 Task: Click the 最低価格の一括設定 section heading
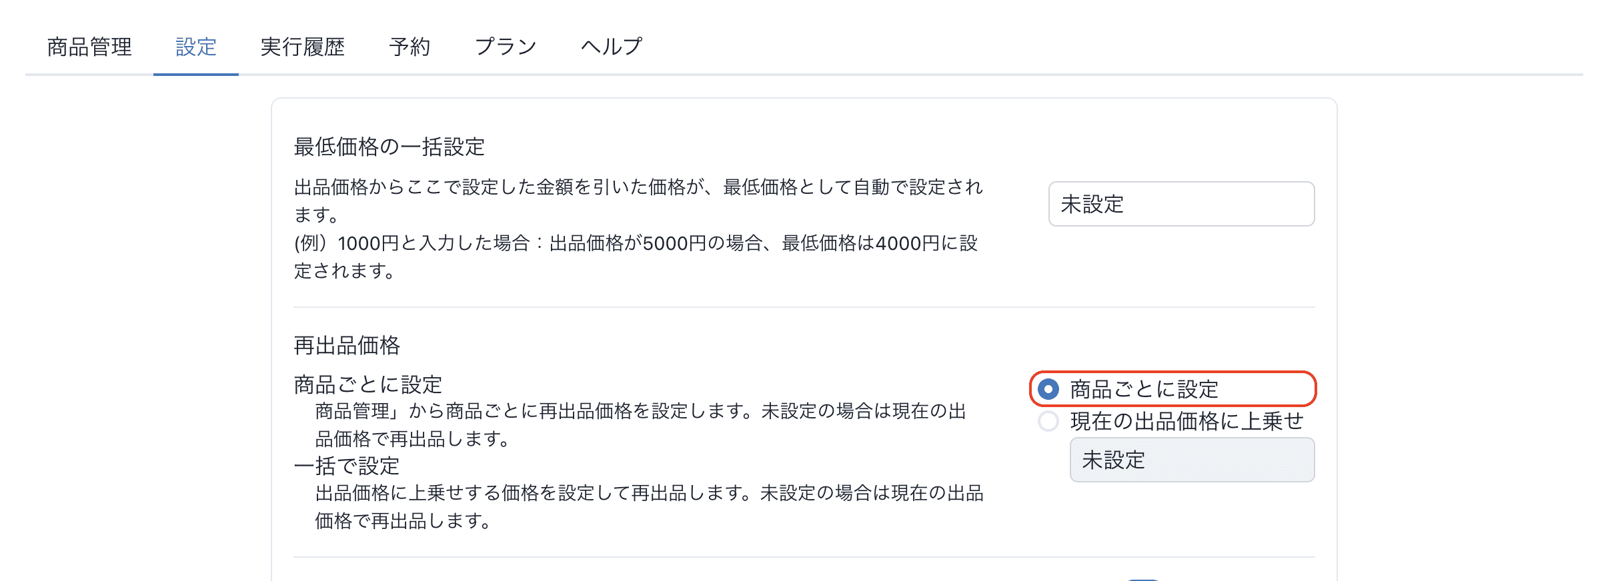[389, 147]
